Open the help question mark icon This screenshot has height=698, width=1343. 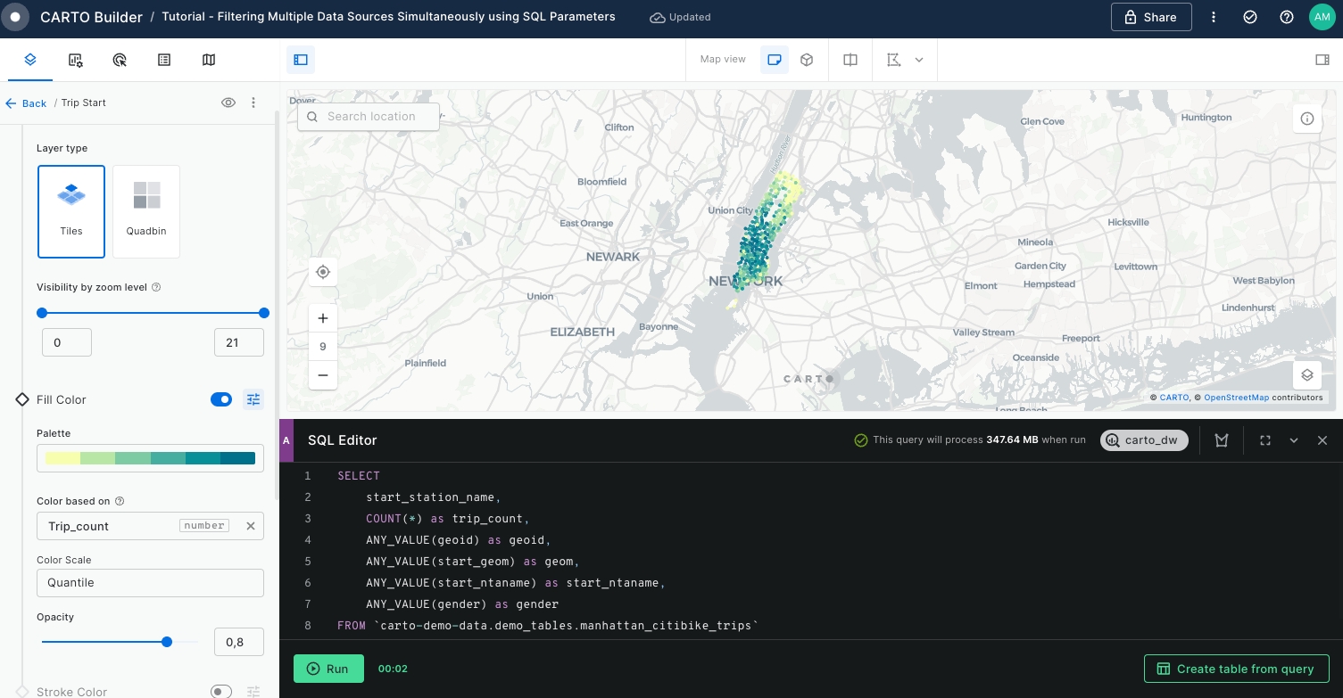click(x=1287, y=17)
